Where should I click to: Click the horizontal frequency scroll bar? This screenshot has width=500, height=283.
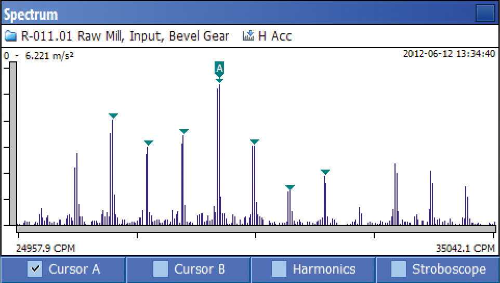[256, 229]
